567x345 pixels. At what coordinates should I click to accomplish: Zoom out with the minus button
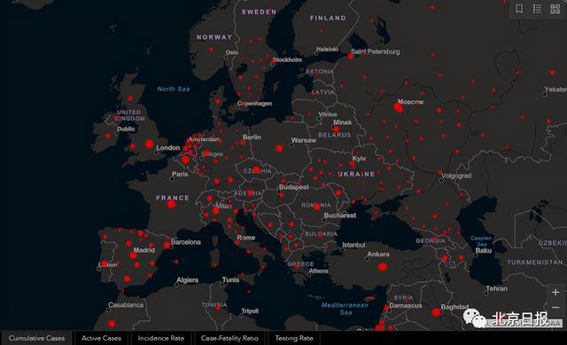(555, 308)
